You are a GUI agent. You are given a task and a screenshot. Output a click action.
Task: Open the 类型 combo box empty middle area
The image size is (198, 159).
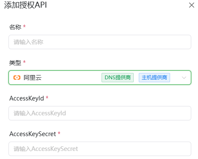[x=71, y=78]
